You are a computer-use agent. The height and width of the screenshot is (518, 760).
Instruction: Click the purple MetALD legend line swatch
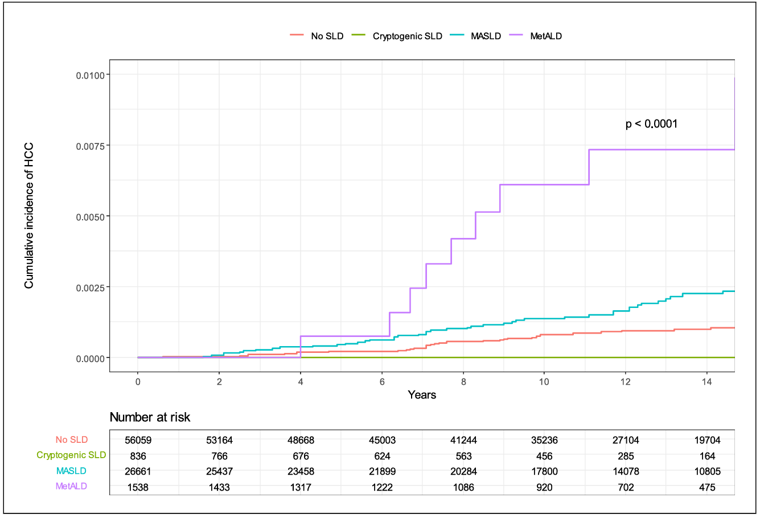[x=516, y=36]
